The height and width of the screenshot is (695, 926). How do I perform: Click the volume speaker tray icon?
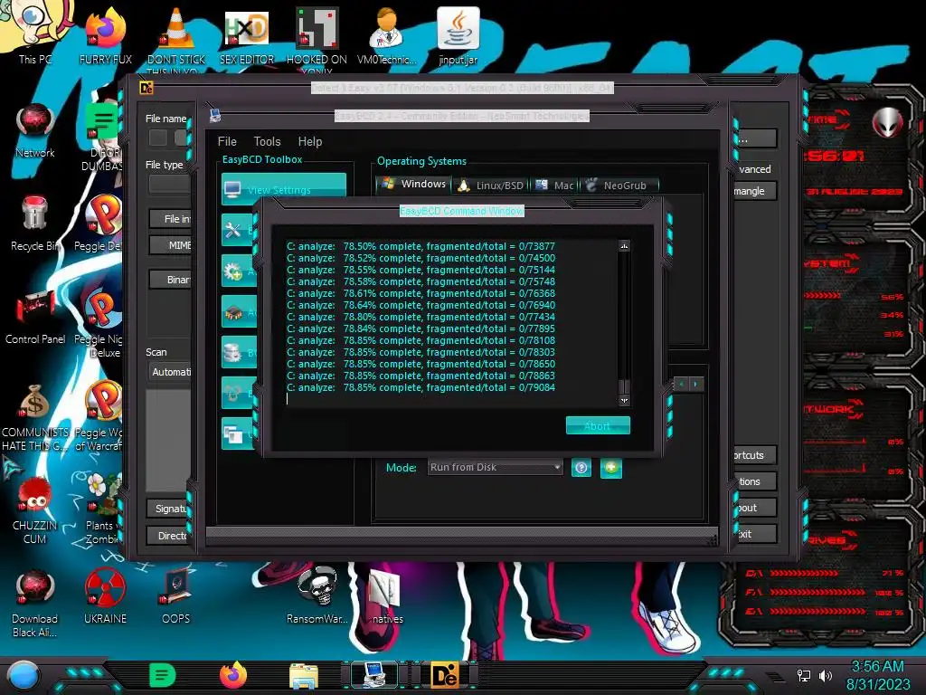826,675
